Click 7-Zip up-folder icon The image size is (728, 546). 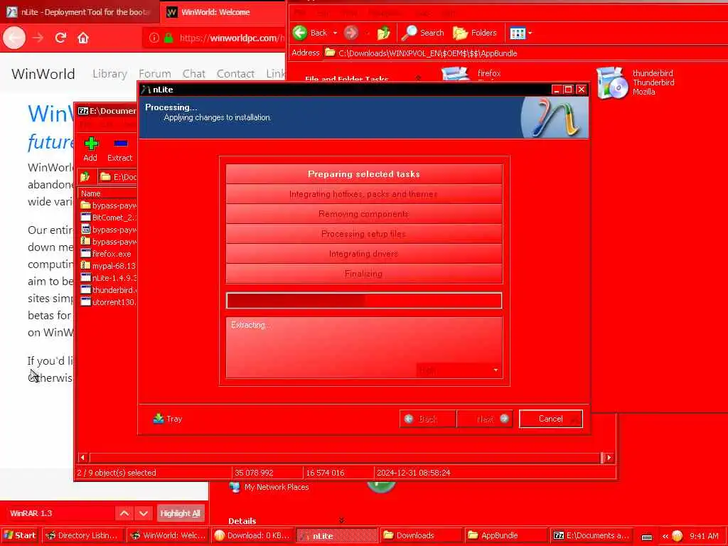click(x=85, y=176)
